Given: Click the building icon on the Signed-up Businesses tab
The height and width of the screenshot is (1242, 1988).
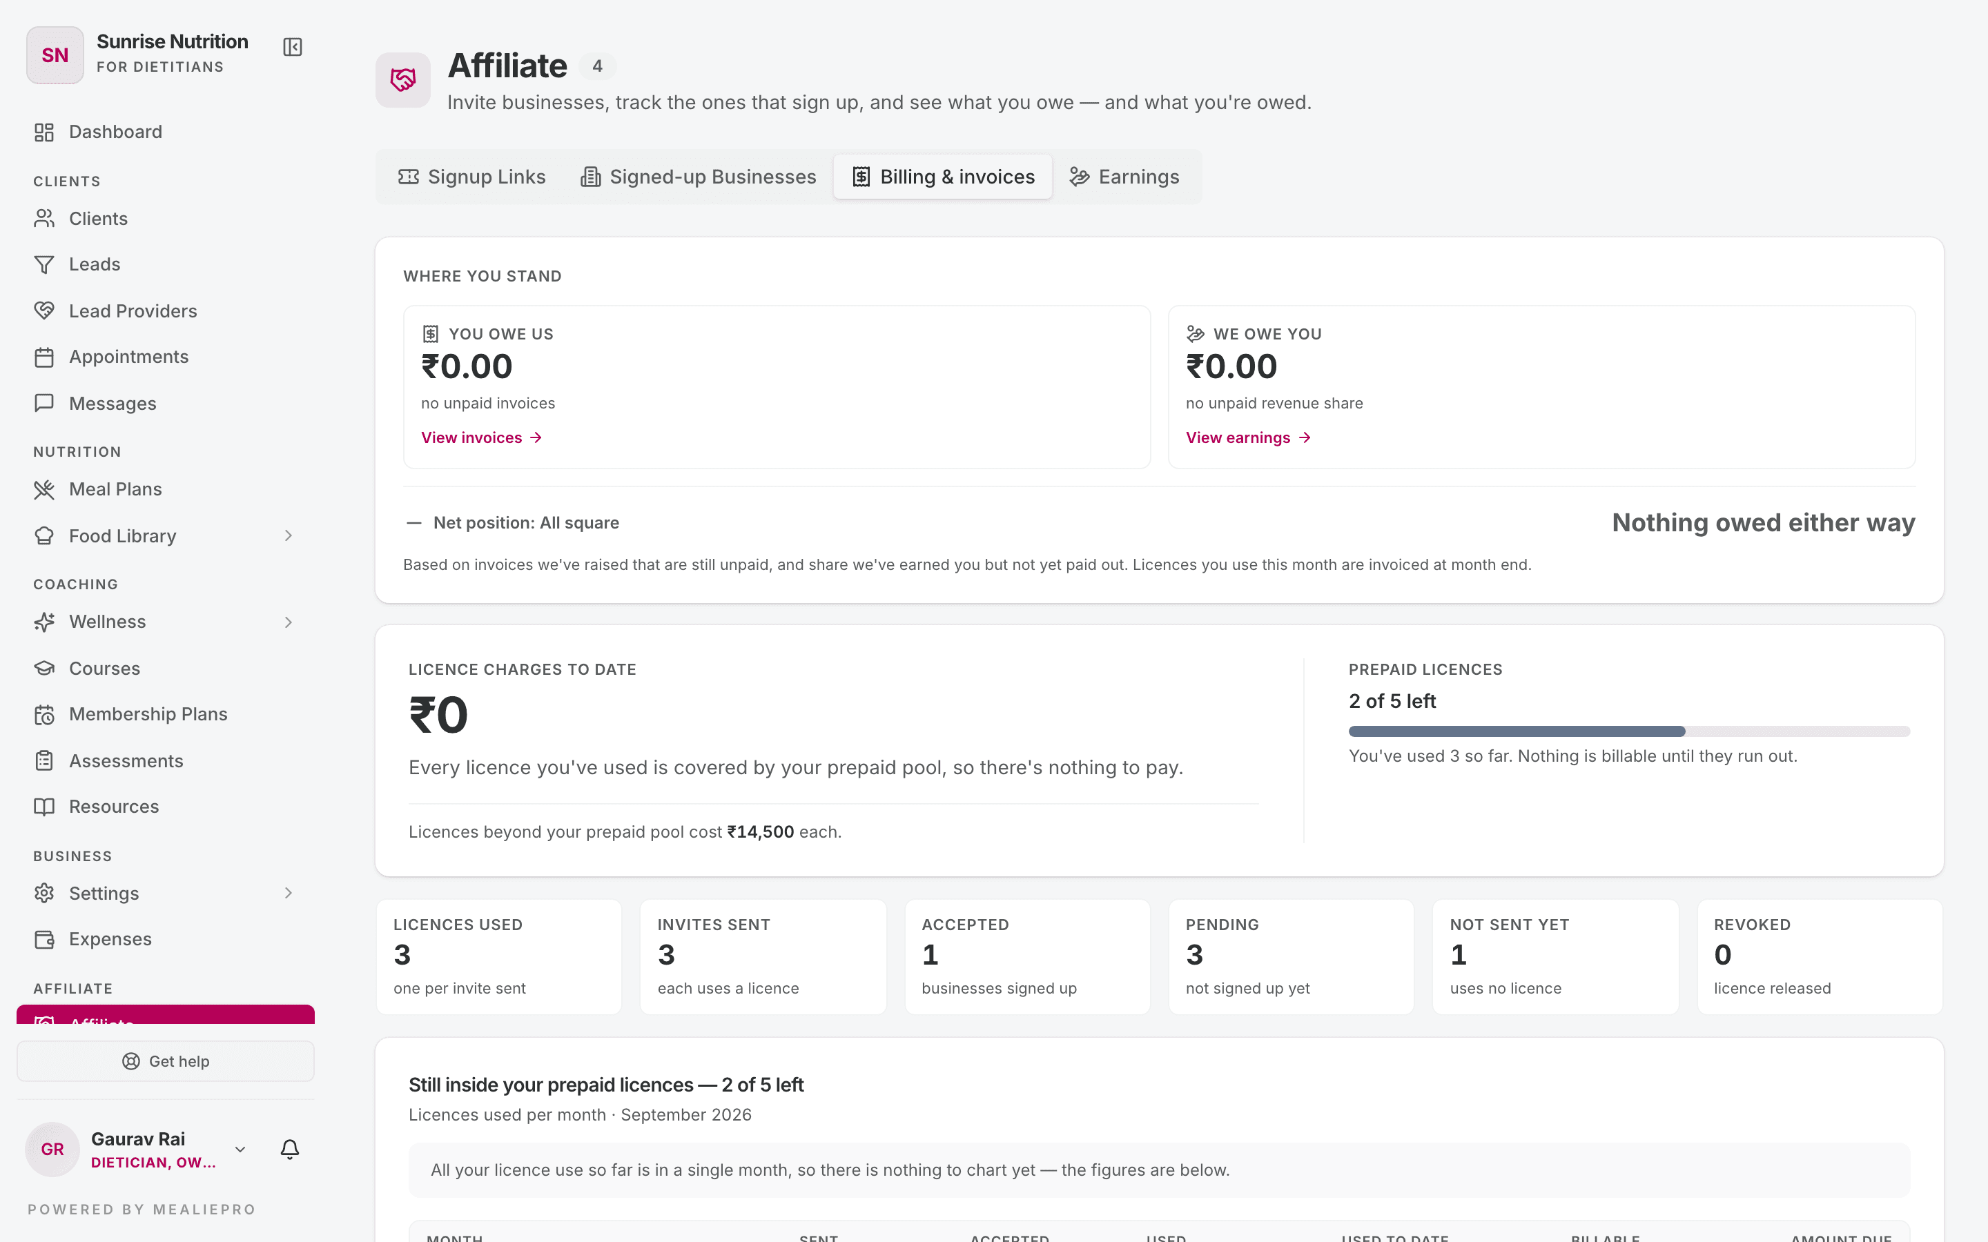Looking at the screenshot, I should (589, 177).
